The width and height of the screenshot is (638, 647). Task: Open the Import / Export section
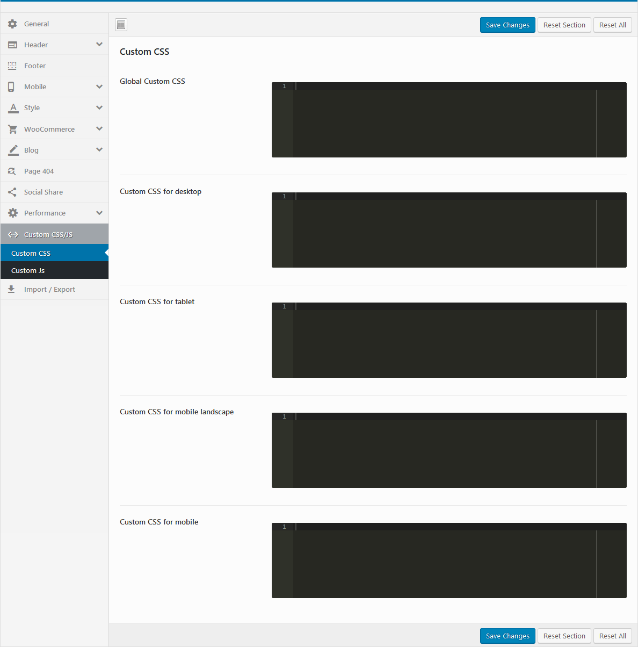tap(54, 289)
